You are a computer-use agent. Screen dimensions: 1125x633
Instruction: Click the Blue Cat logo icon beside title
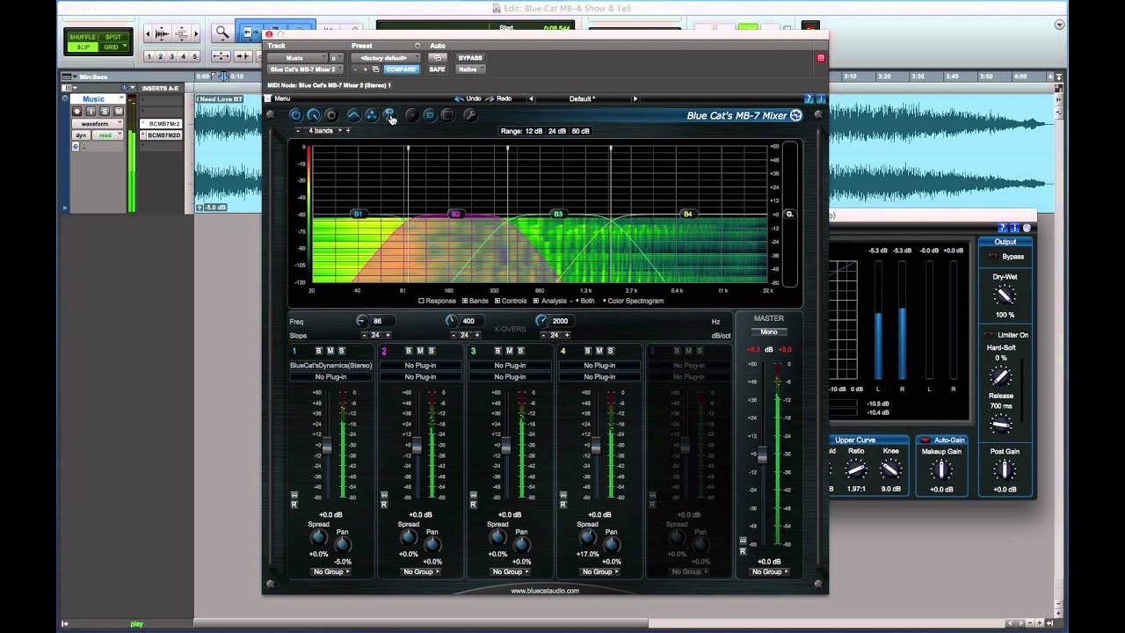[796, 115]
